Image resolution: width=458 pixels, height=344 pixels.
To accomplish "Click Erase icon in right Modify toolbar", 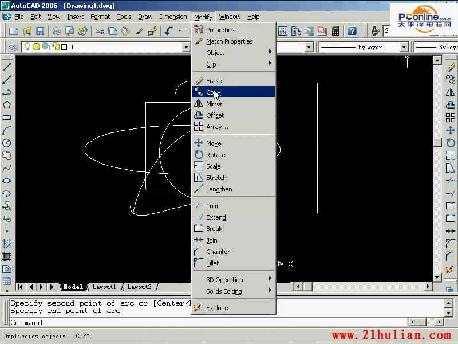I will (451, 67).
